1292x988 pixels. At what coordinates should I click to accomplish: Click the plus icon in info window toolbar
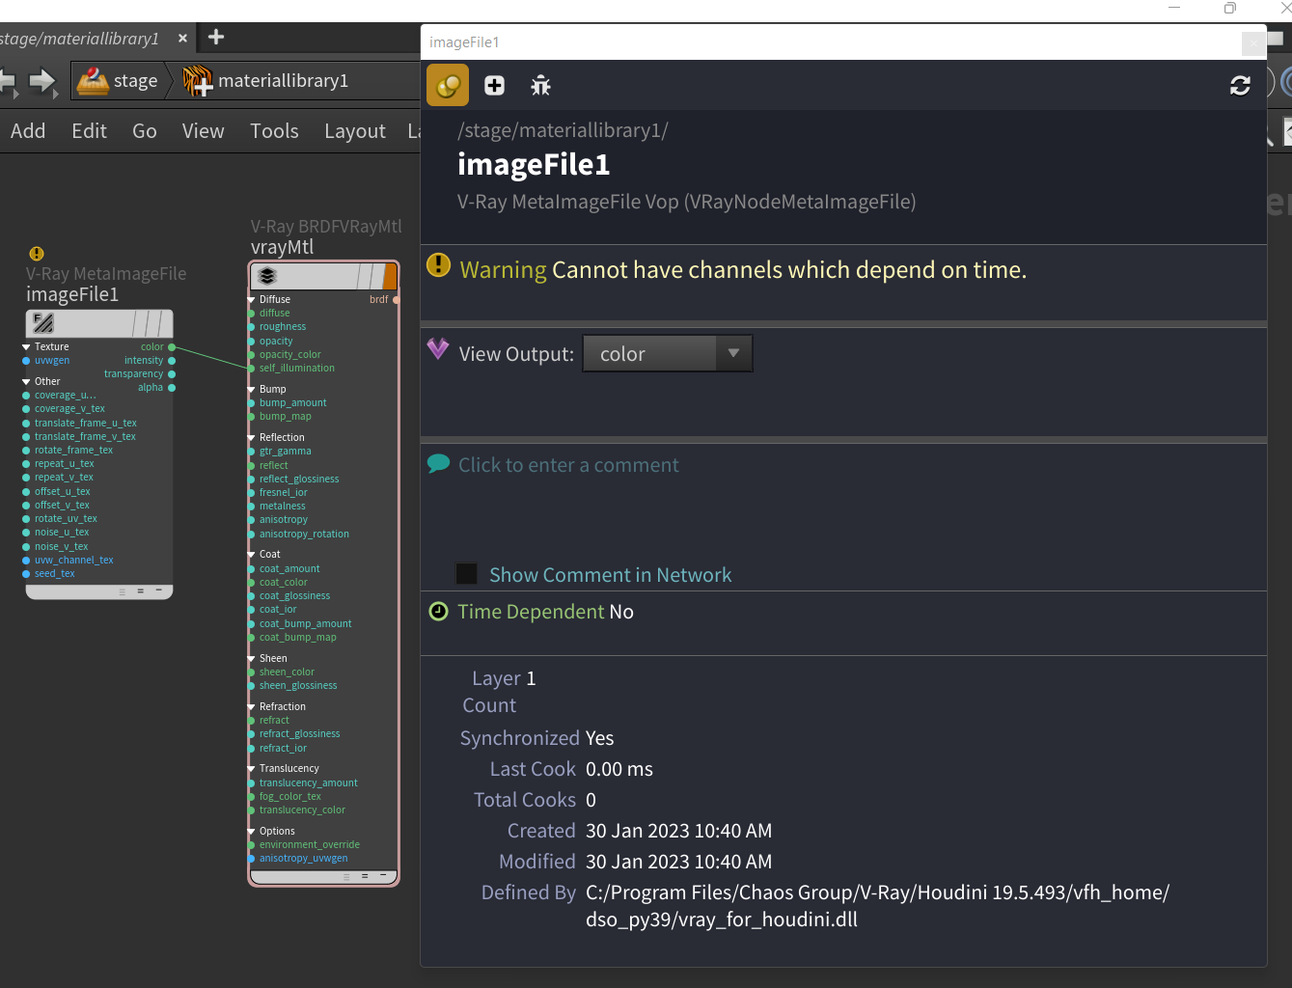point(494,85)
